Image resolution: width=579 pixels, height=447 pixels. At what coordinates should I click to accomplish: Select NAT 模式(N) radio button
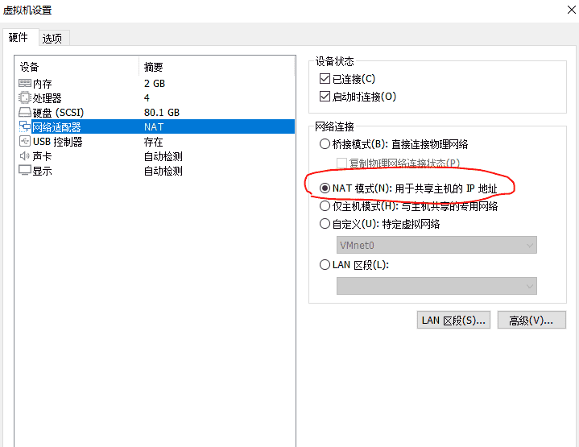(325, 188)
